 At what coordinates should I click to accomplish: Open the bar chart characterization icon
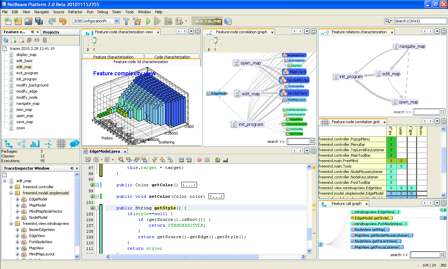point(35,144)
